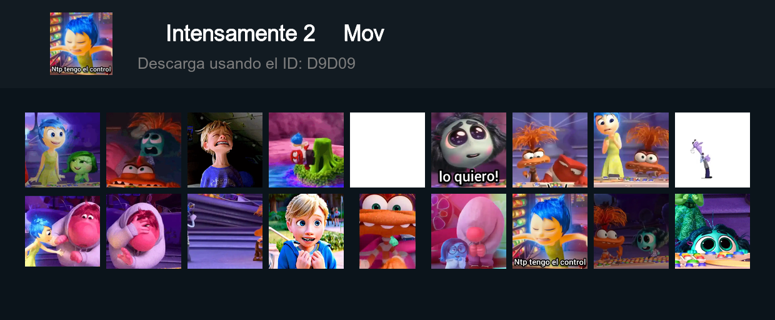Open the green broccoli island sticker
Viewport: 775px width, 320px height.
306,150
